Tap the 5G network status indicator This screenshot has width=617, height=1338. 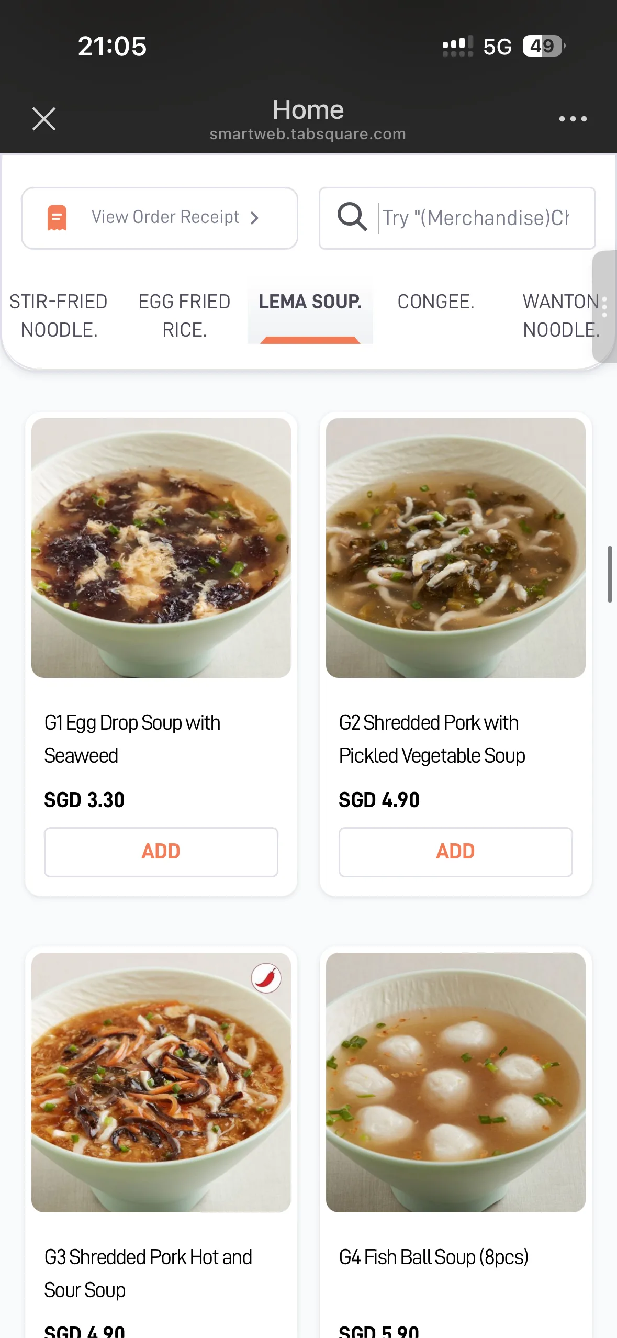[497, 47]
